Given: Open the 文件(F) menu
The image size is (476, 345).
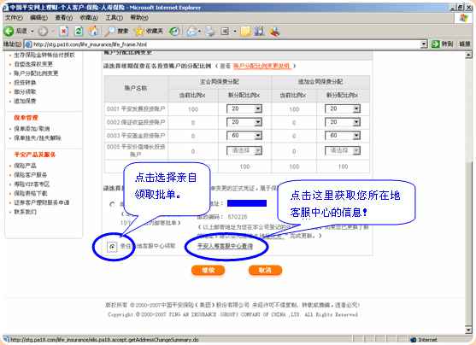Looking at the screenshot, I should click(14, 18).
